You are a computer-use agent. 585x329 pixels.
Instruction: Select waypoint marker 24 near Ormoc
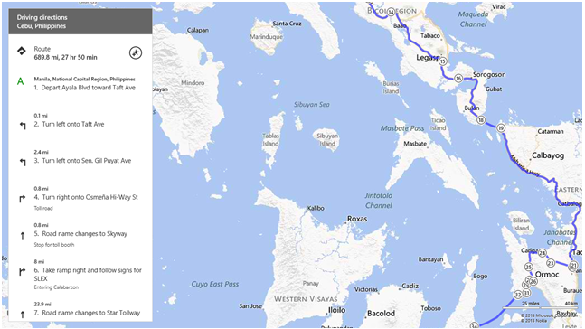(543, 253)
